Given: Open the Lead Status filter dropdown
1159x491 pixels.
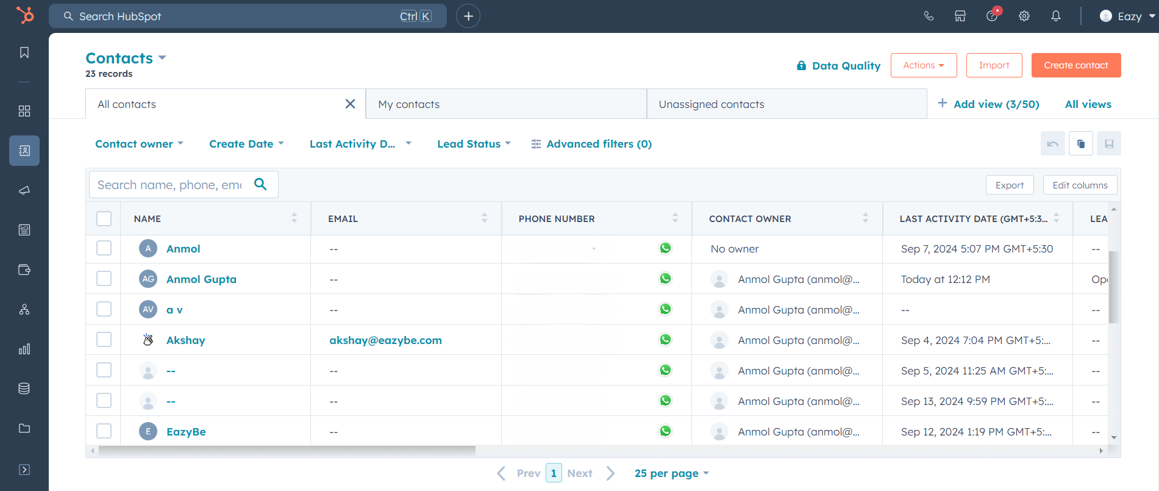Looking at the screenshot, I should 474,144.
